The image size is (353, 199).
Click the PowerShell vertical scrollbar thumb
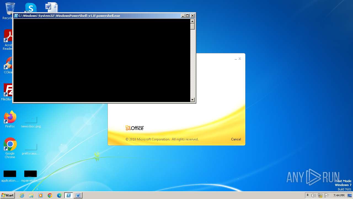coord(192,27)
